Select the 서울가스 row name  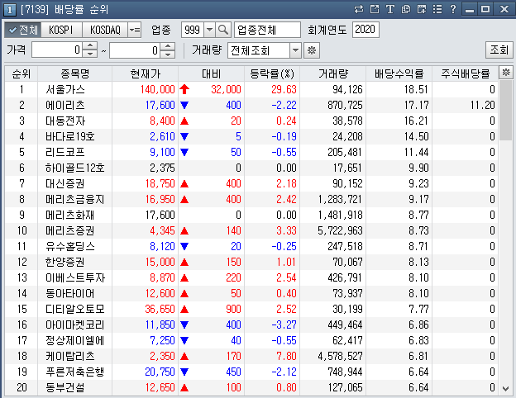tap(65, 89)
